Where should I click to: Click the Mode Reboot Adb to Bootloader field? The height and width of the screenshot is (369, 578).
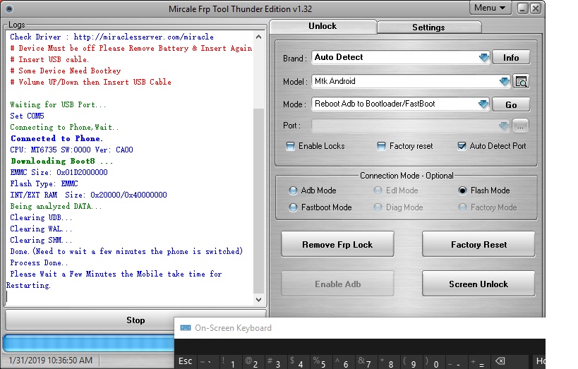(400, 104)
